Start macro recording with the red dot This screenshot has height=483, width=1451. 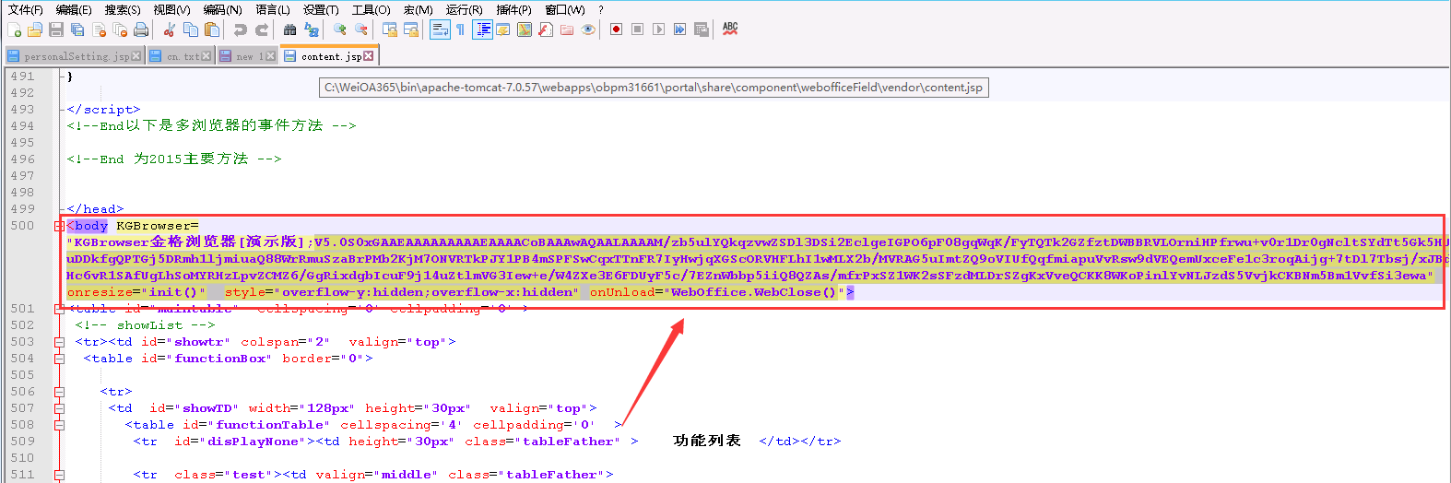click(x=616, y=29)
